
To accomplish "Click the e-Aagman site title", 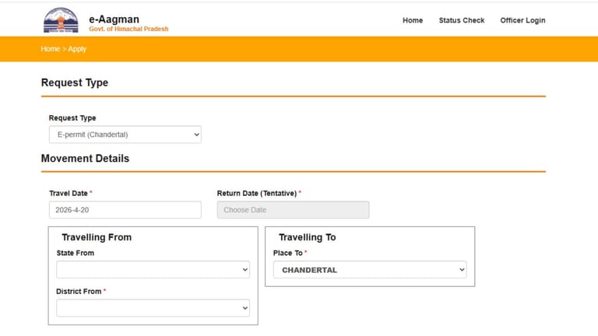I will [x=114, y=19].
